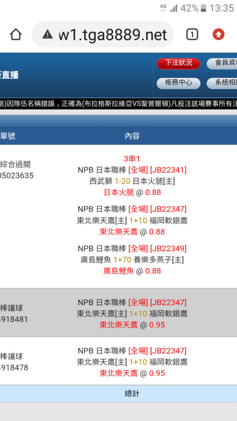Click 廣島鯉魚 @ 0.88 bet selection
This screenshot has height=421, width=237.
coord(132,271)
